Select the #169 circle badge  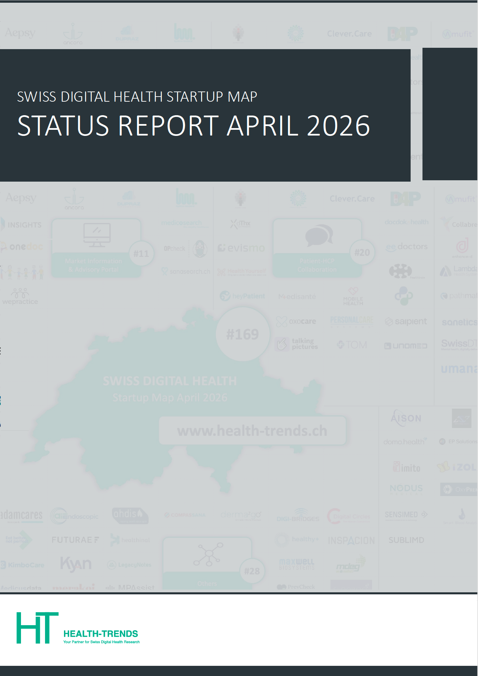click(242, 334)
